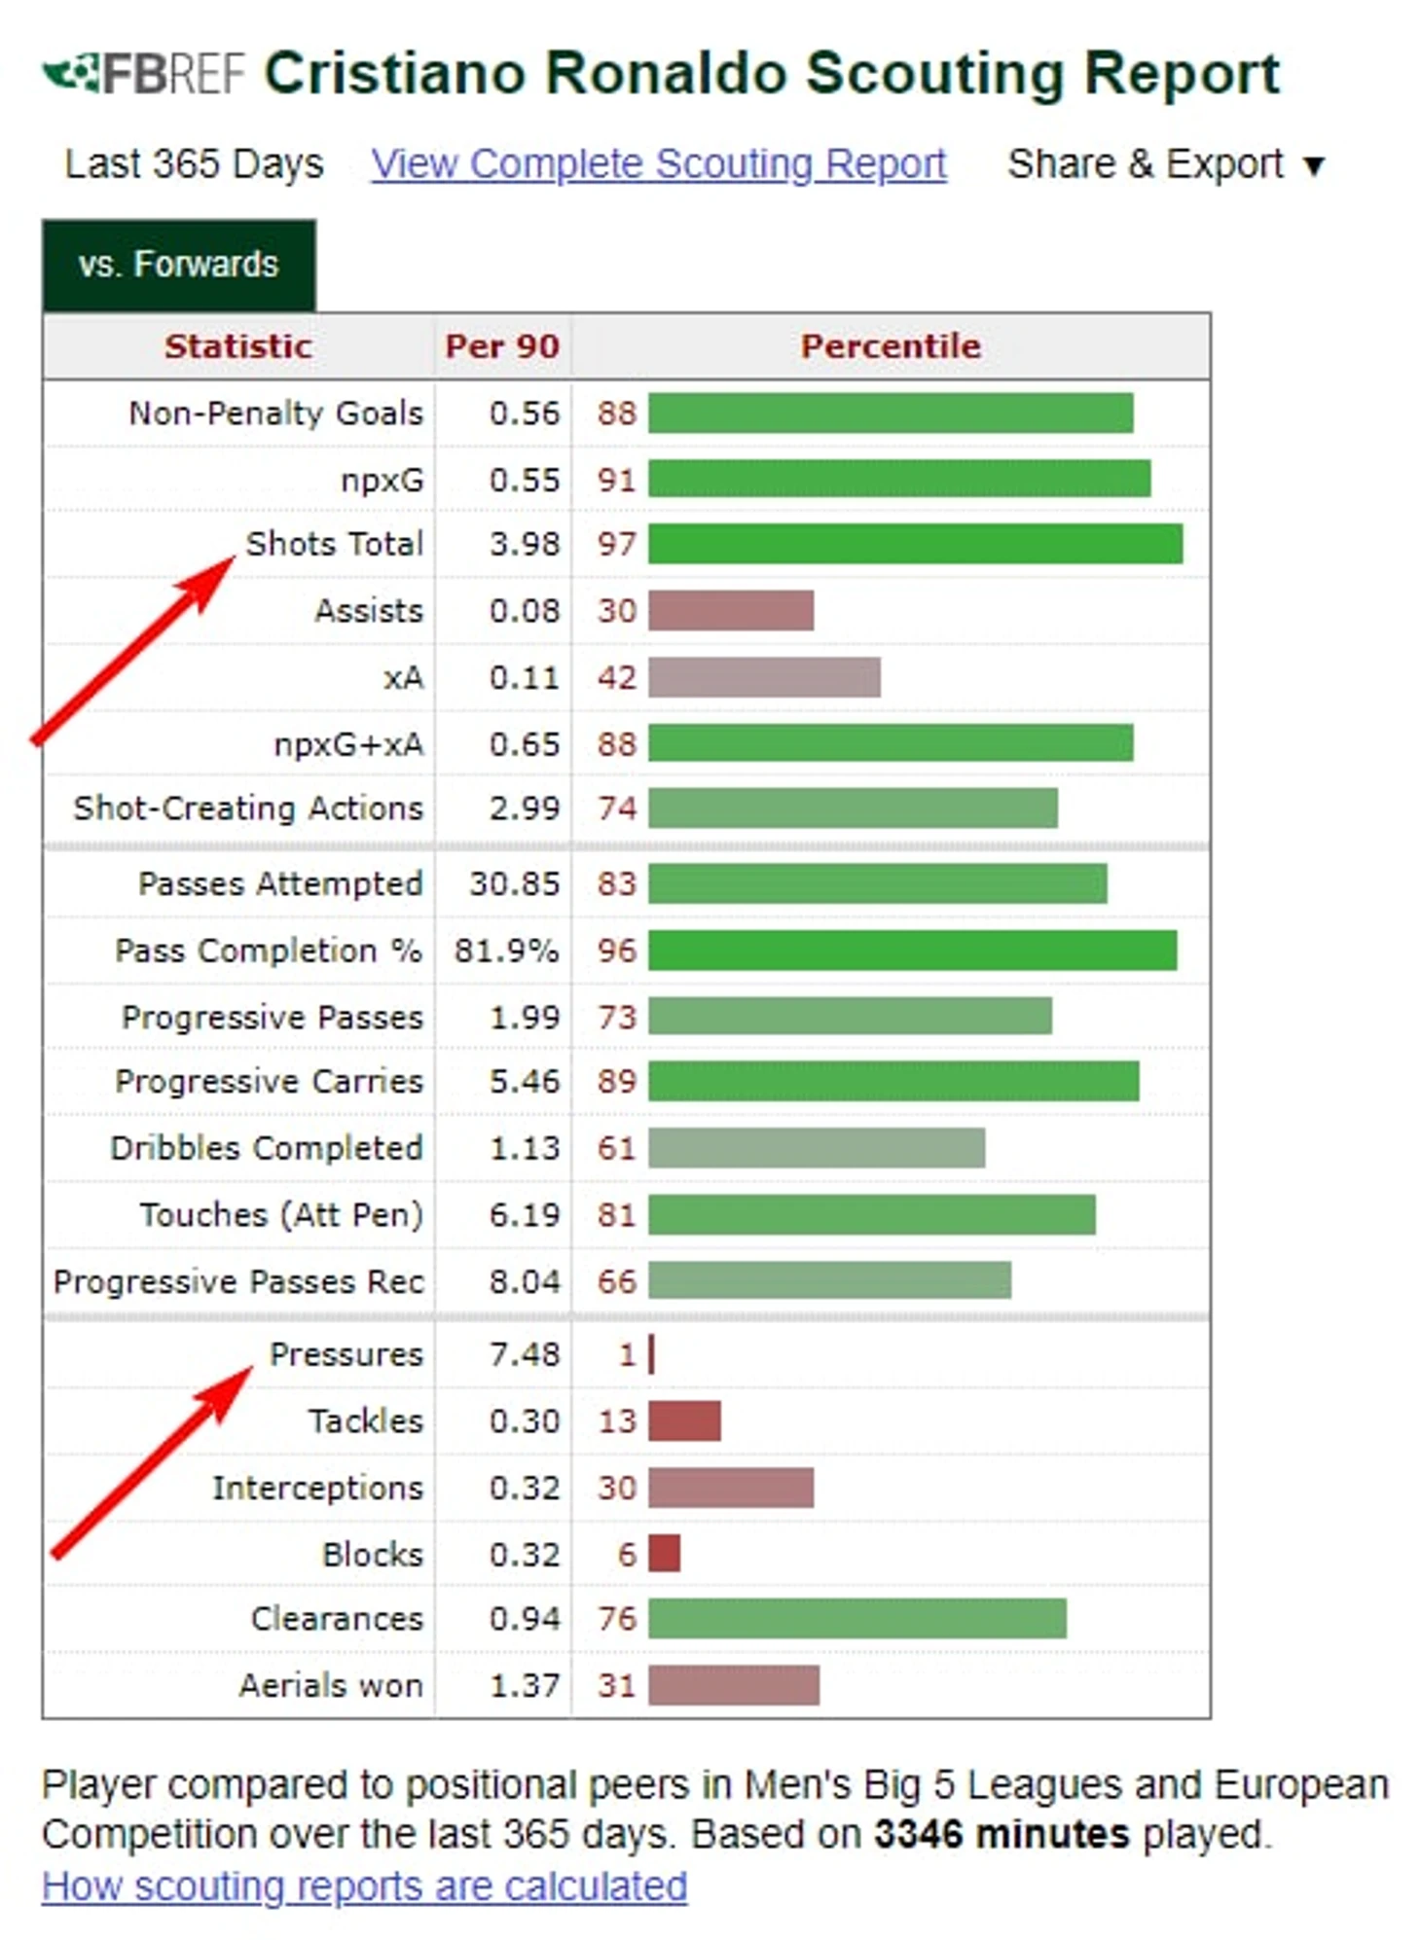Viewport: 1421px width, 1940px height.
Task: Click the red arrow pointing to Shots Total
Action: (133, 650)
